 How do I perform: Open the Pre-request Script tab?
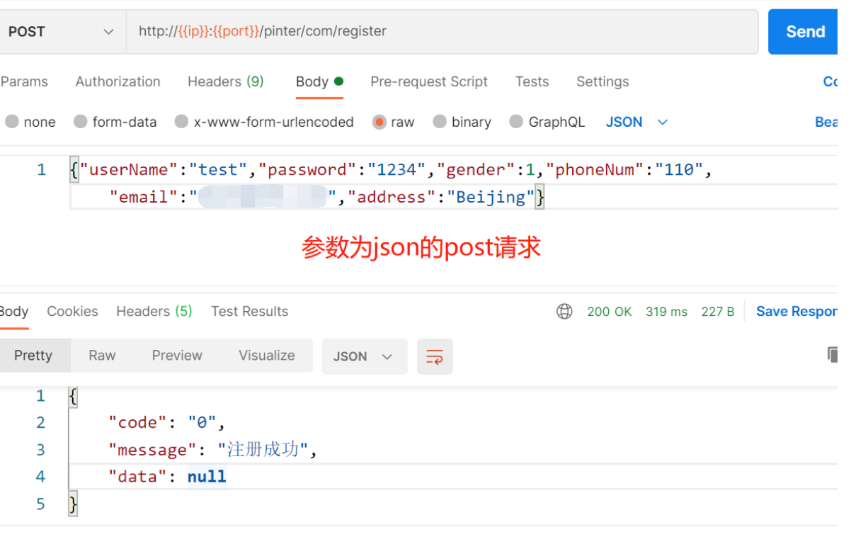[428, 81]
